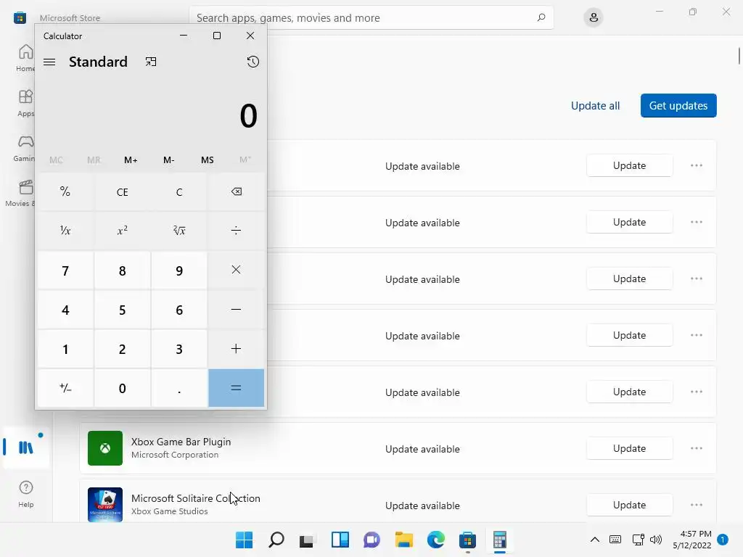Click the backspace key in Calculator
743x557 pixels.
pyautogui.click(x=236, y=191)
